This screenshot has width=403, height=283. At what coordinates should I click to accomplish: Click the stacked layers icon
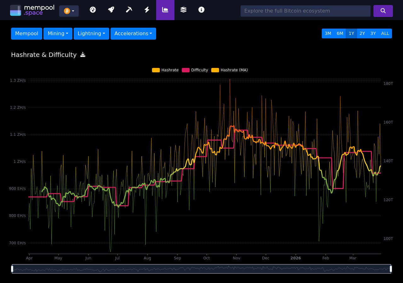click(183, 10)
